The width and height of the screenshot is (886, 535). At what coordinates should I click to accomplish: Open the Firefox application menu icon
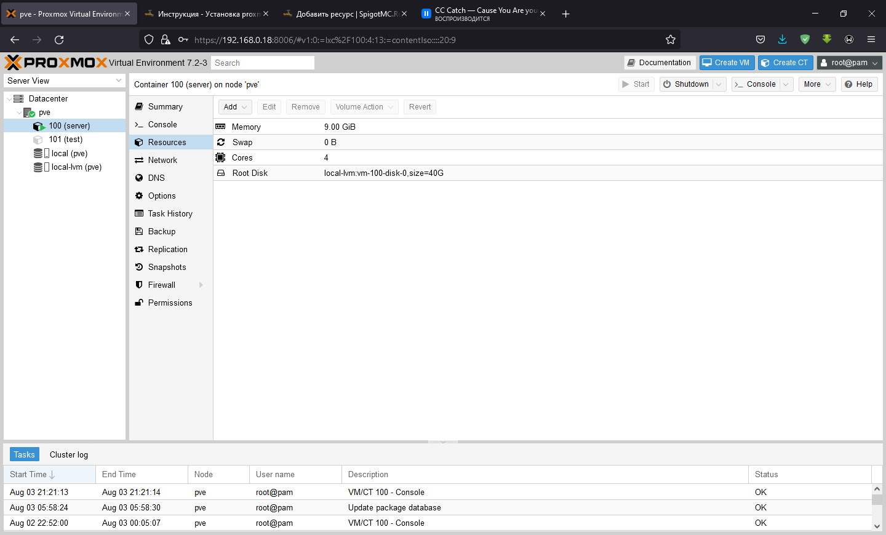871,39
